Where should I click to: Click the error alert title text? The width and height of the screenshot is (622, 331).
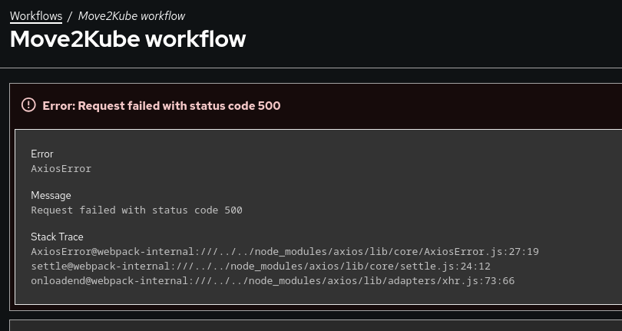click(x=161, y=106)
